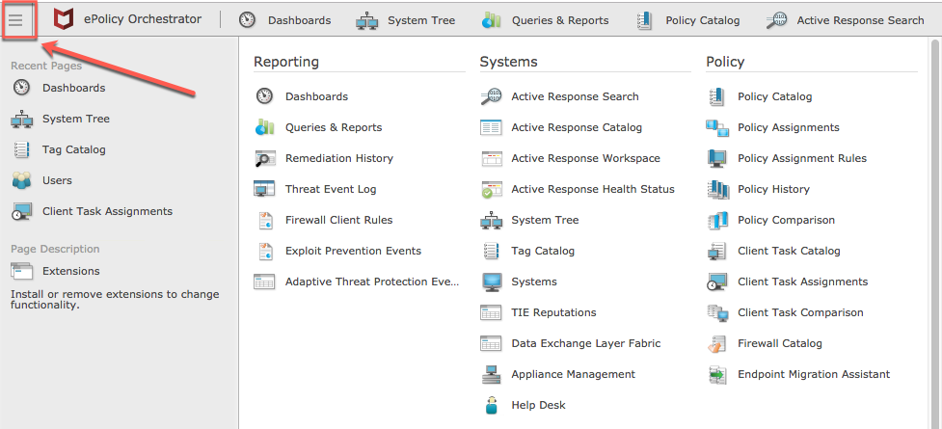
Task: Open Tag Catalog link in Systems column
Action: click(x=543, y=252)
